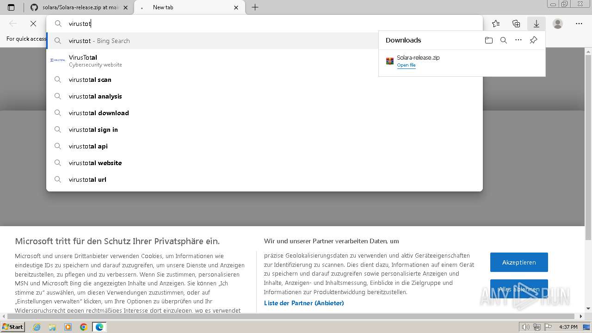Select 'virustotal website' suggestion
592x333 pixels.
pyautogui.click(x=265, y=163)
